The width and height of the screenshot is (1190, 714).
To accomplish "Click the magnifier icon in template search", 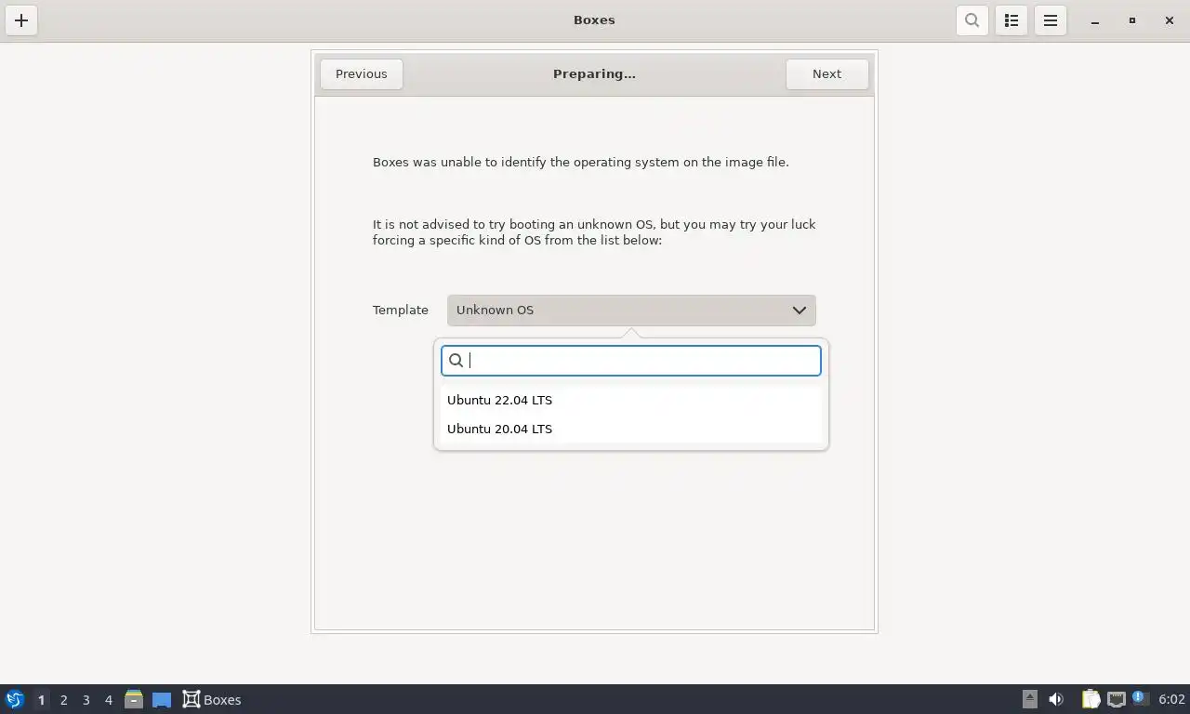I will (x=456, y=361).
